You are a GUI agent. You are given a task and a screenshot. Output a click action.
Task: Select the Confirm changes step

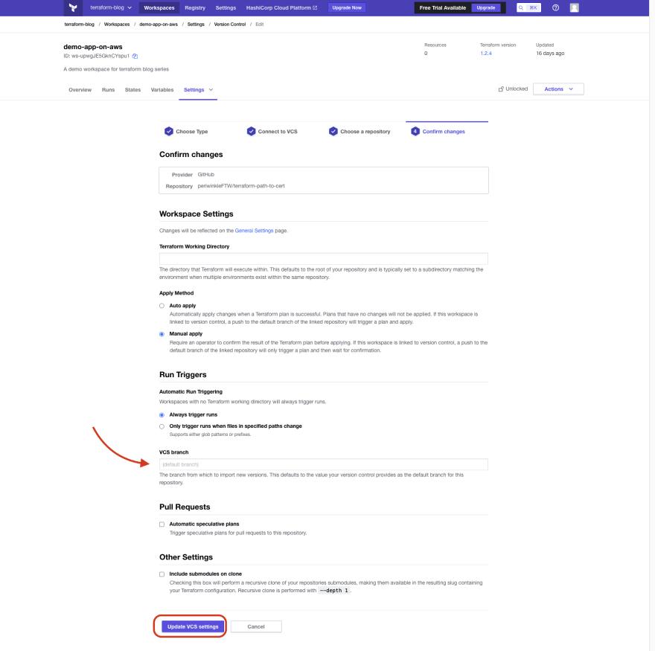click(x=438, y=132)
